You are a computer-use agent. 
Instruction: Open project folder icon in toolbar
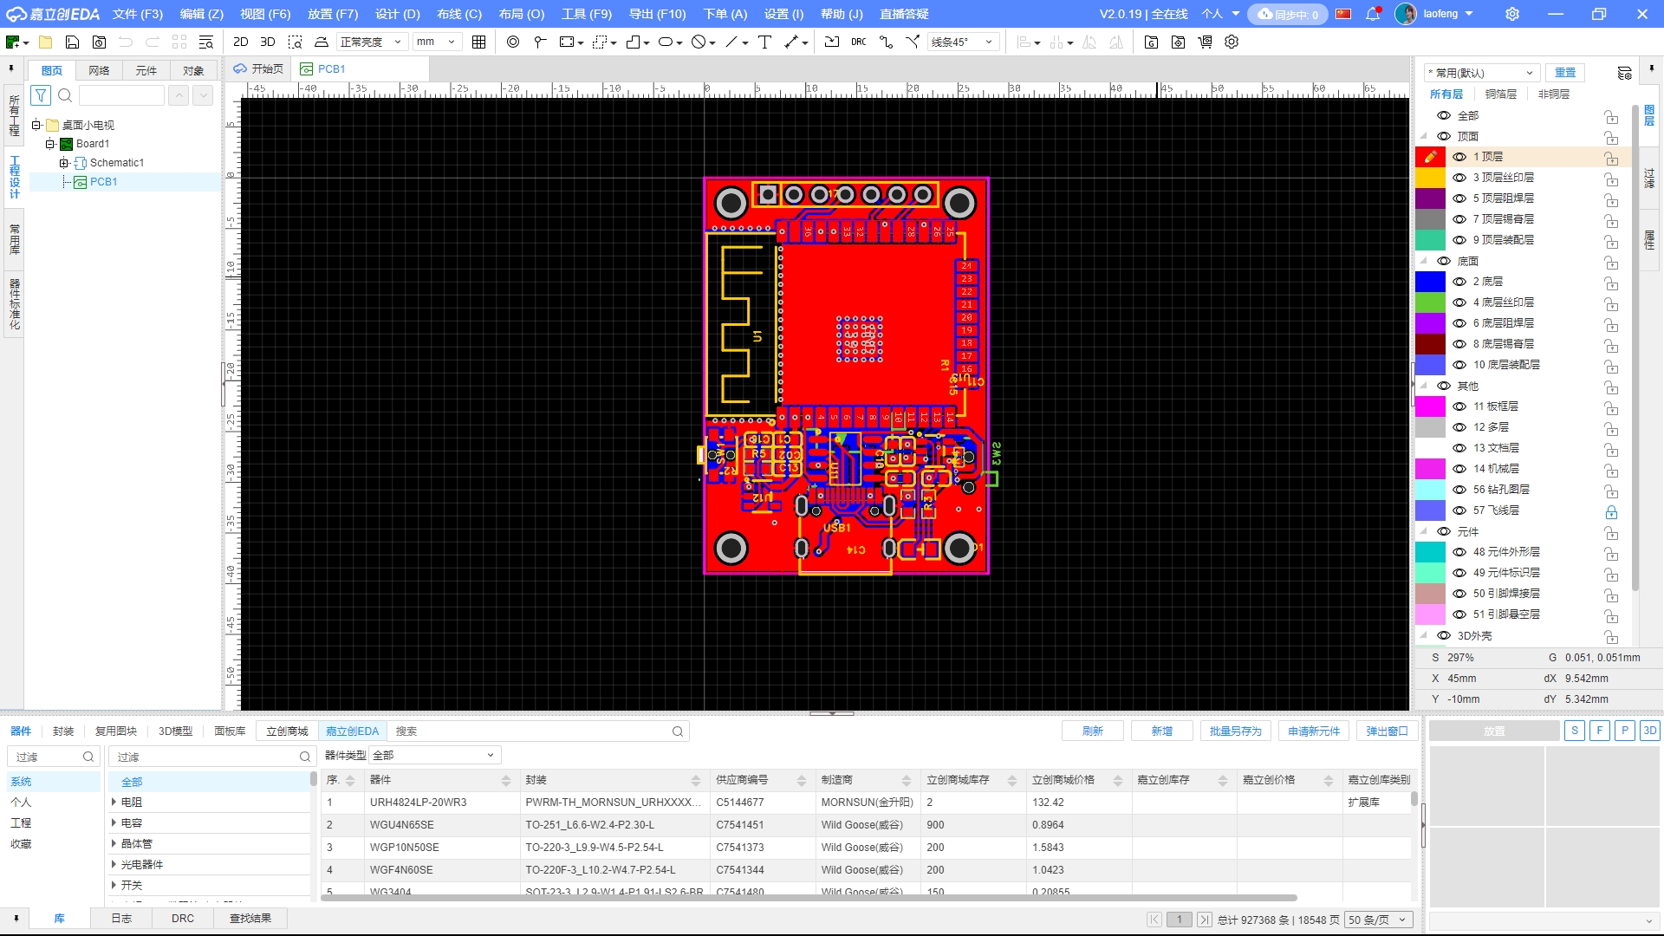click(x=46, y=42)
